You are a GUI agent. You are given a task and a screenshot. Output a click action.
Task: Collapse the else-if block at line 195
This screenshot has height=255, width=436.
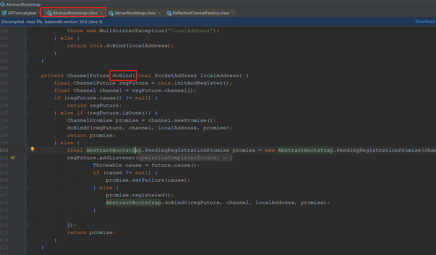(26, 113)
